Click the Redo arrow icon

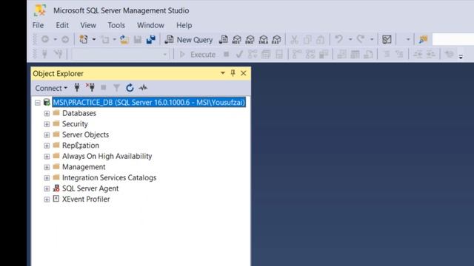click(x=361, y=39)
